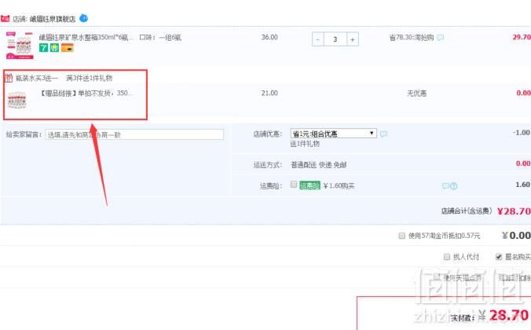Click the 普通配送 快递 免邮 shipping text
This screenshot has height=330, width=531.
pos(318,165)
